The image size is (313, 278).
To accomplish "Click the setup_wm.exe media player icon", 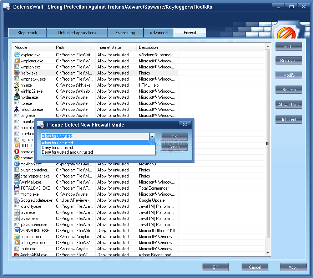I will tap(17, 242).
